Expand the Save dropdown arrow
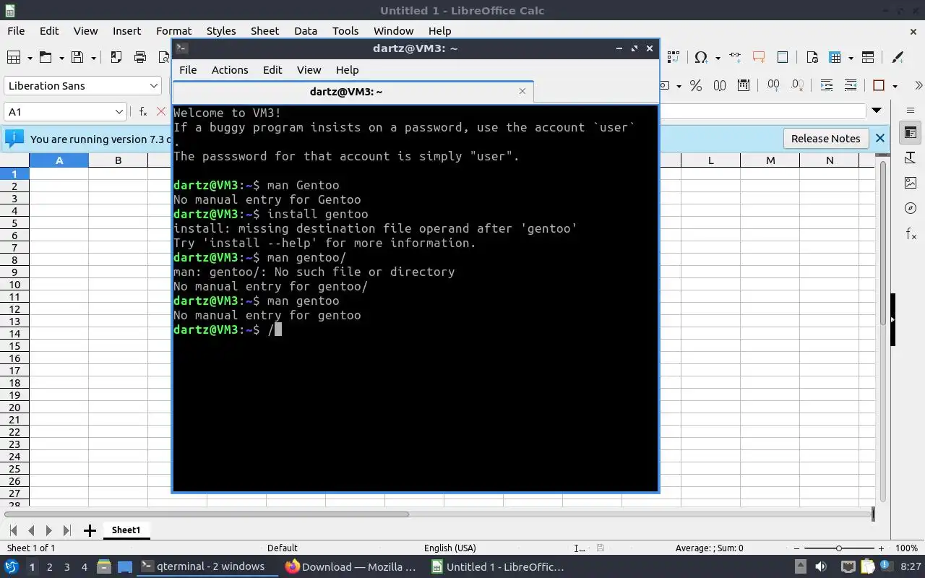Viewport: 925px width, 578px height. 93,58
